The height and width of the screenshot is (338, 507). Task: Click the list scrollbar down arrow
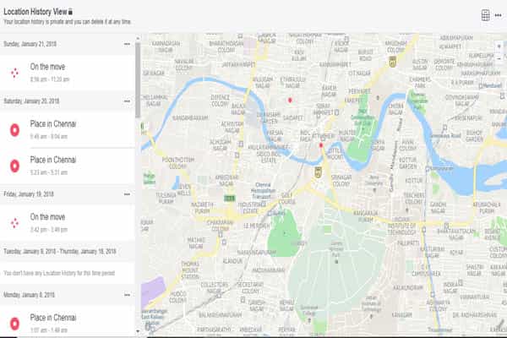coord(138,331)
